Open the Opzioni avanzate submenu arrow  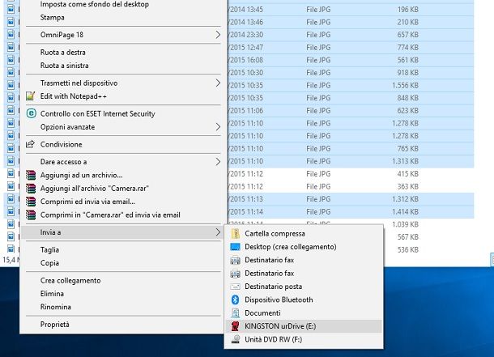tap(218, 127)
